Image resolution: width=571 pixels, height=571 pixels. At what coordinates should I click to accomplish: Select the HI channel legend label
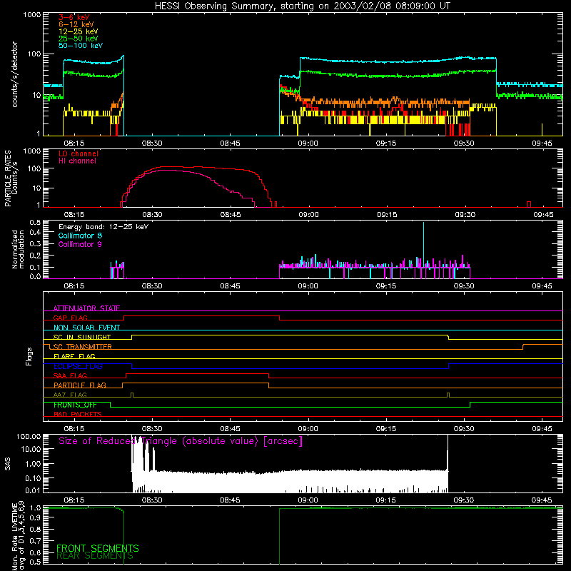pyautogui.click(x=77, y=161)
